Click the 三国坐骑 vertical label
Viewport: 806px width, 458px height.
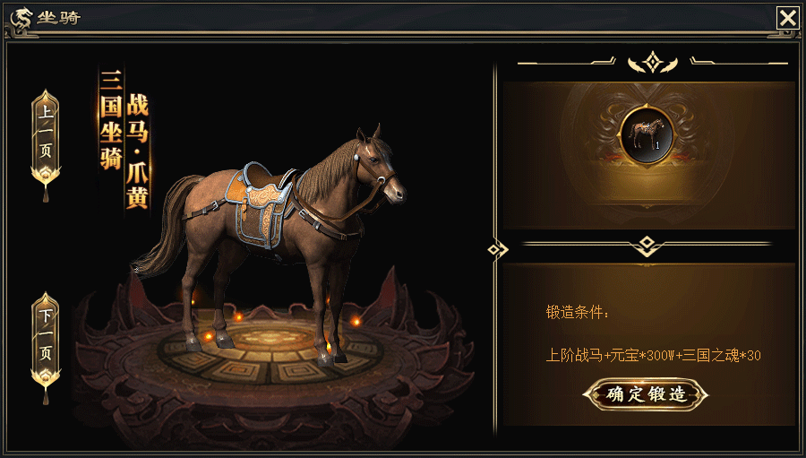pyautogui.click(x=110, y=119)
